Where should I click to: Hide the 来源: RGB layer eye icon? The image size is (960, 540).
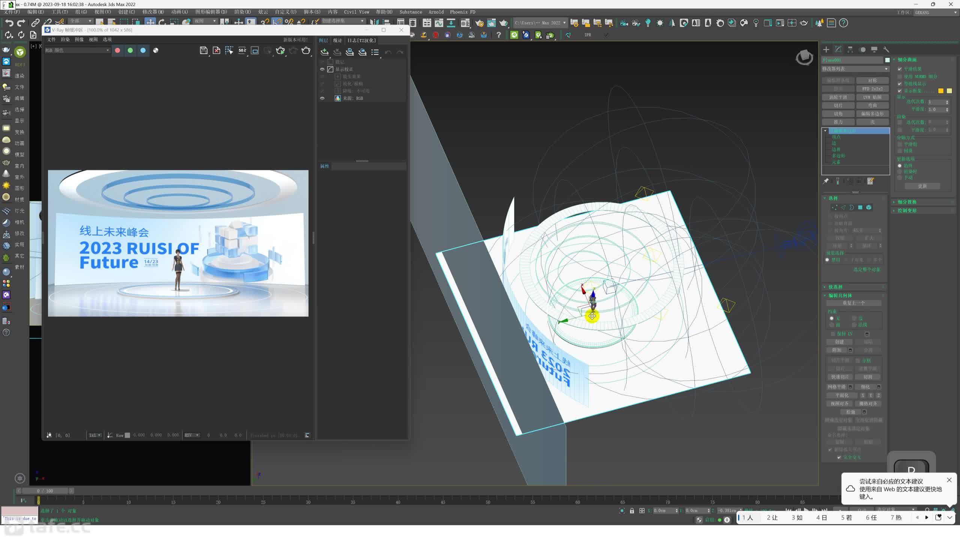[322, 98]
